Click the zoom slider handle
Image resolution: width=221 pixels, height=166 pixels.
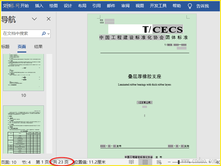[179, 162]
